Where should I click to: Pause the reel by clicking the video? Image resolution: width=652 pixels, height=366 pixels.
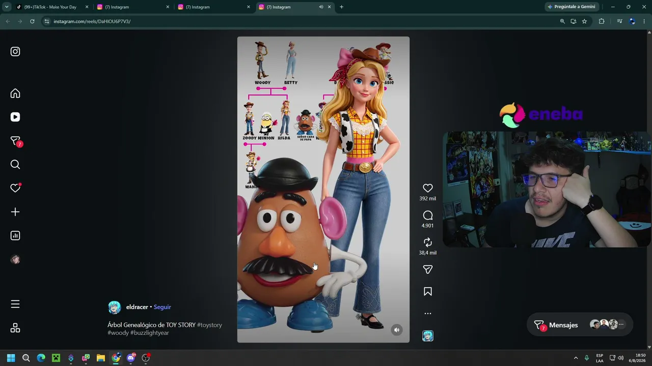[x=323, y=189]
